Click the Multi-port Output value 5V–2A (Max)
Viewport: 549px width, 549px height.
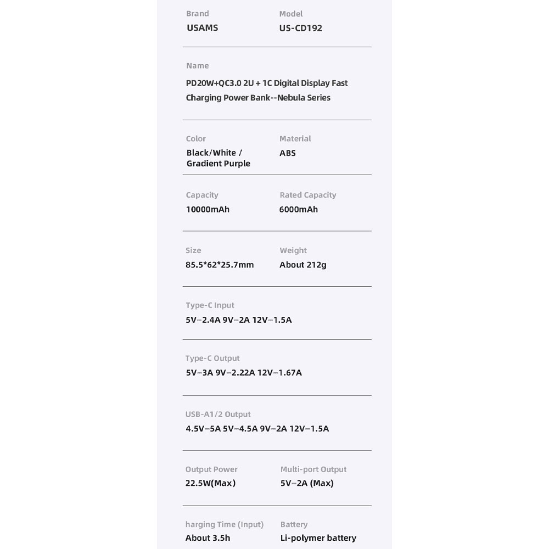307,483
